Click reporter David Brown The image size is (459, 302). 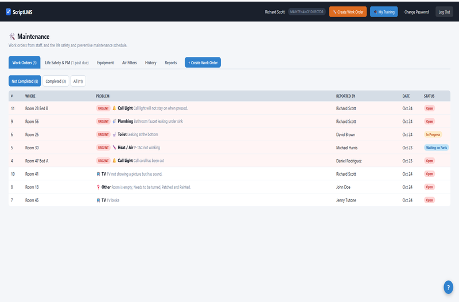345,135
